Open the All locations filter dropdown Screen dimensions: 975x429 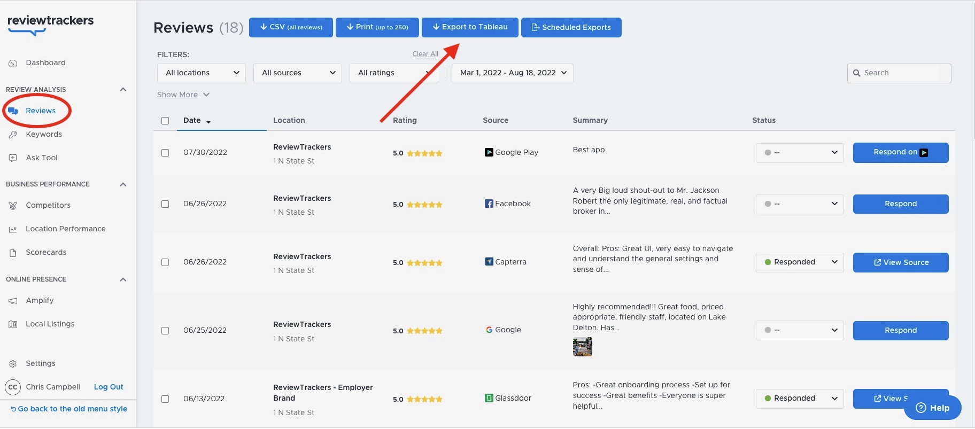coord(202,73)
